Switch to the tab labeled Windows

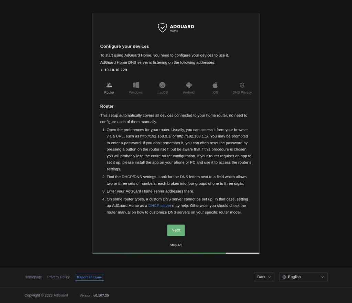136,93
